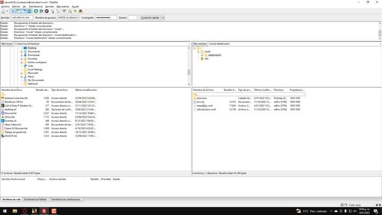
Task: Click the reconnect to last server icon
Action: [x=57, y=11]
